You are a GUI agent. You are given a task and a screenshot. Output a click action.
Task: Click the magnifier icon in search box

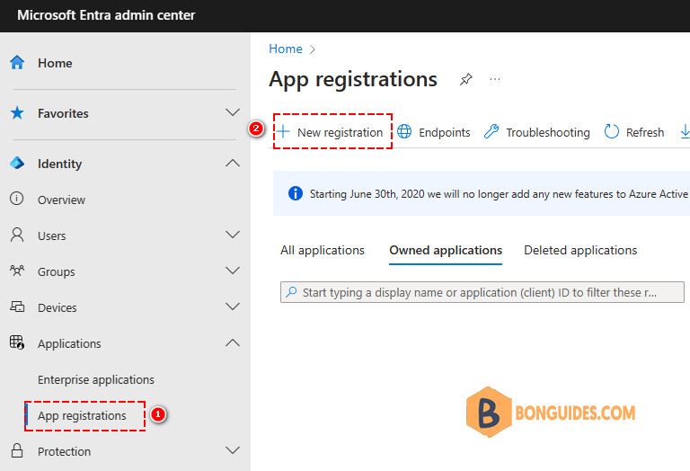tap(291, 292)
